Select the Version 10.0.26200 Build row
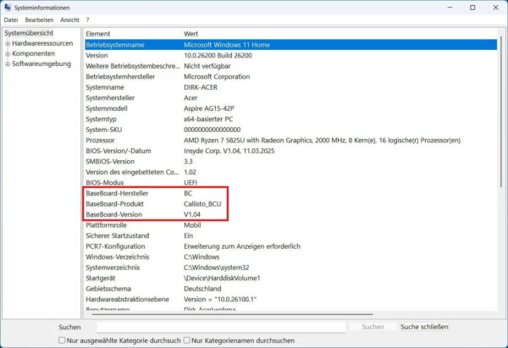Viewport: 508px width, 348px height. click(x=290, y=55)
